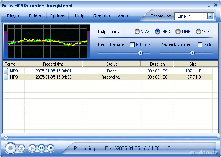Click the Done status cell
The width and height of the screenshot is (221, 157).
coord(112,71)
